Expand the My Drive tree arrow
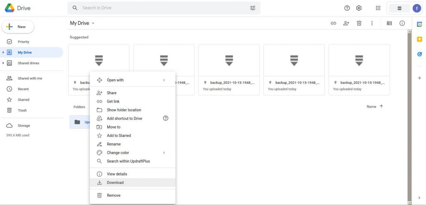The height and width of the screenshot is (205, 426). 3,52
